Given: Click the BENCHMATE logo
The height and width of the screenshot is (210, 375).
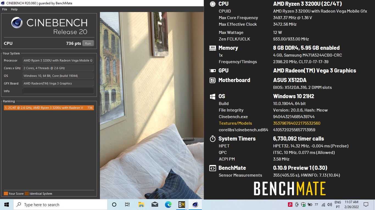Looking at the screenshot, I should pyautogui.click(x=290, y=189).
